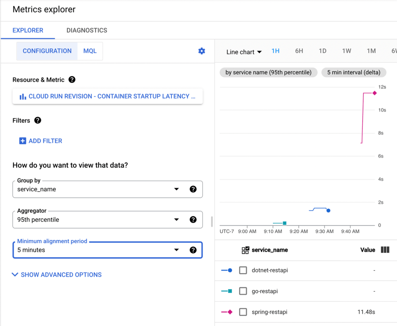The image size is (397, 326).
Task: Expand Show Advanced Options
Action: coord(57,275)
